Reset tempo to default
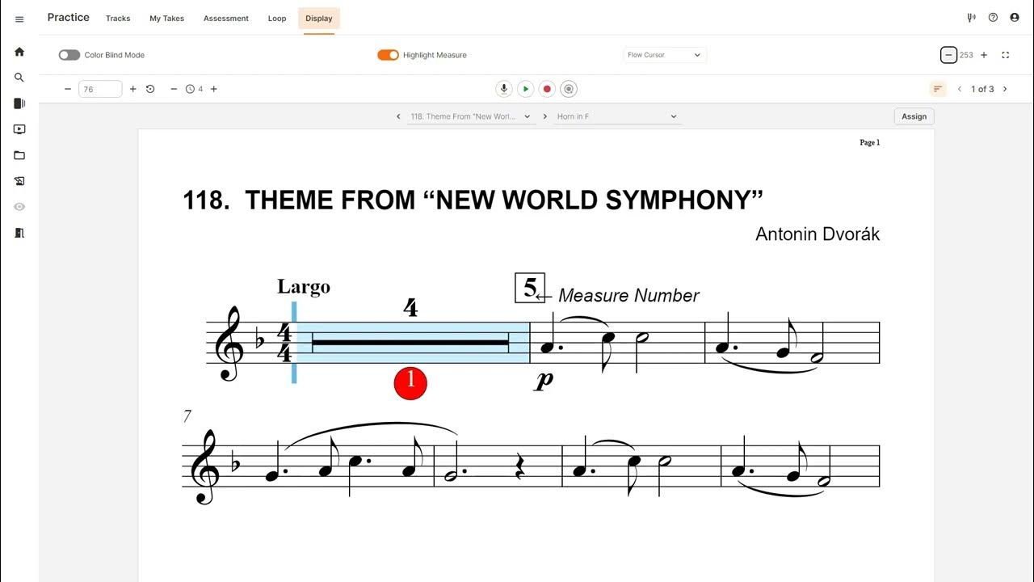Viewport: 1034px width, 582px height. 150,89
